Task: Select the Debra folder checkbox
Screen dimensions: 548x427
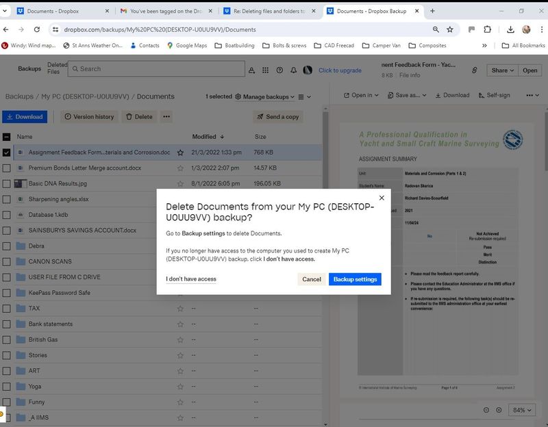Action: pos(7,246)
